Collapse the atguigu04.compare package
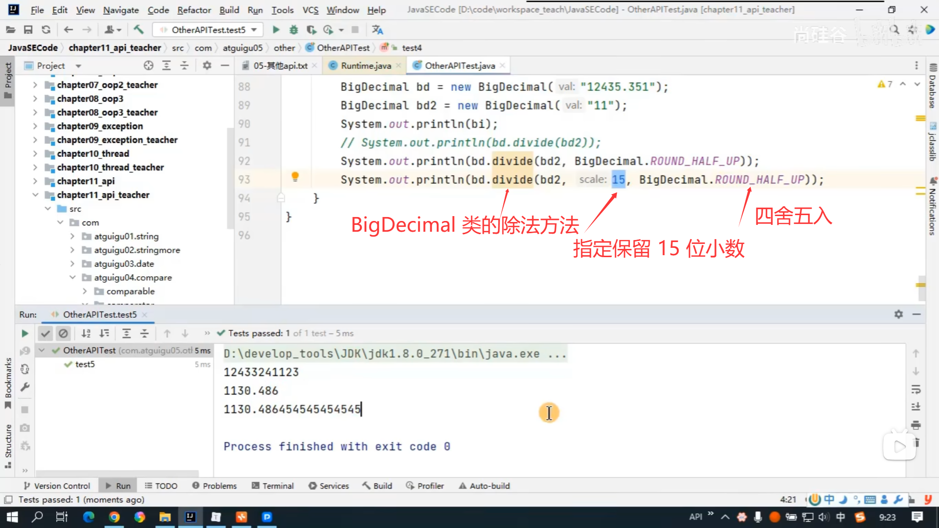Screen dimensions: 939x528 [72, 277]
